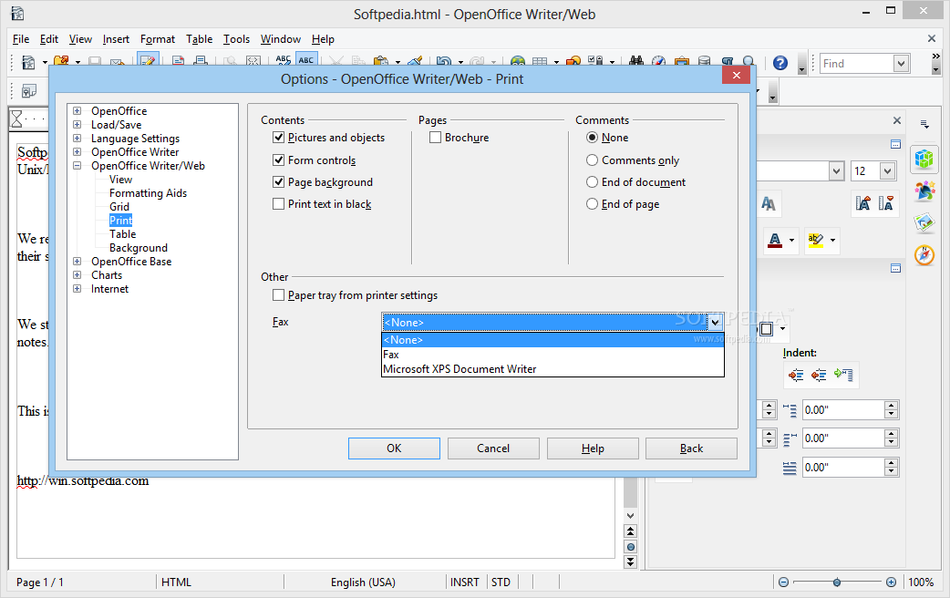This screenshot has height=598, width=950.
Task: Open the Properties sidebar deck
Action: click(x=924, y=160)
